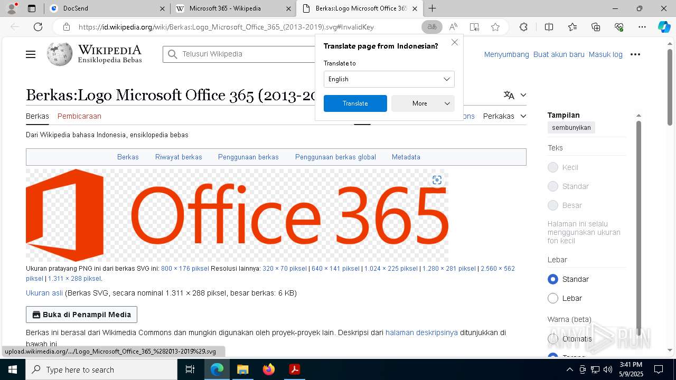Click the Read aloud icon
The height and width of the screenshot is (380, 676).
[x=453, y=27]
